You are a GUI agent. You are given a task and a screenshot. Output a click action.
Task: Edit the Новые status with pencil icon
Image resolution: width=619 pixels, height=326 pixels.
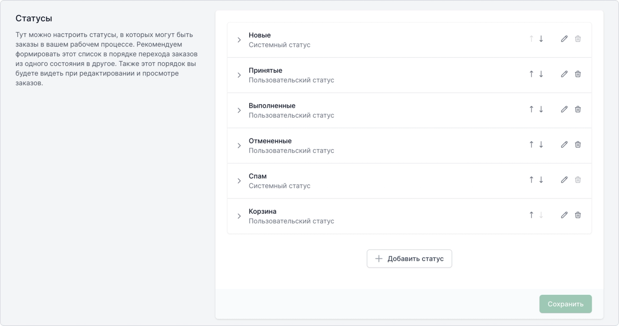564,39
